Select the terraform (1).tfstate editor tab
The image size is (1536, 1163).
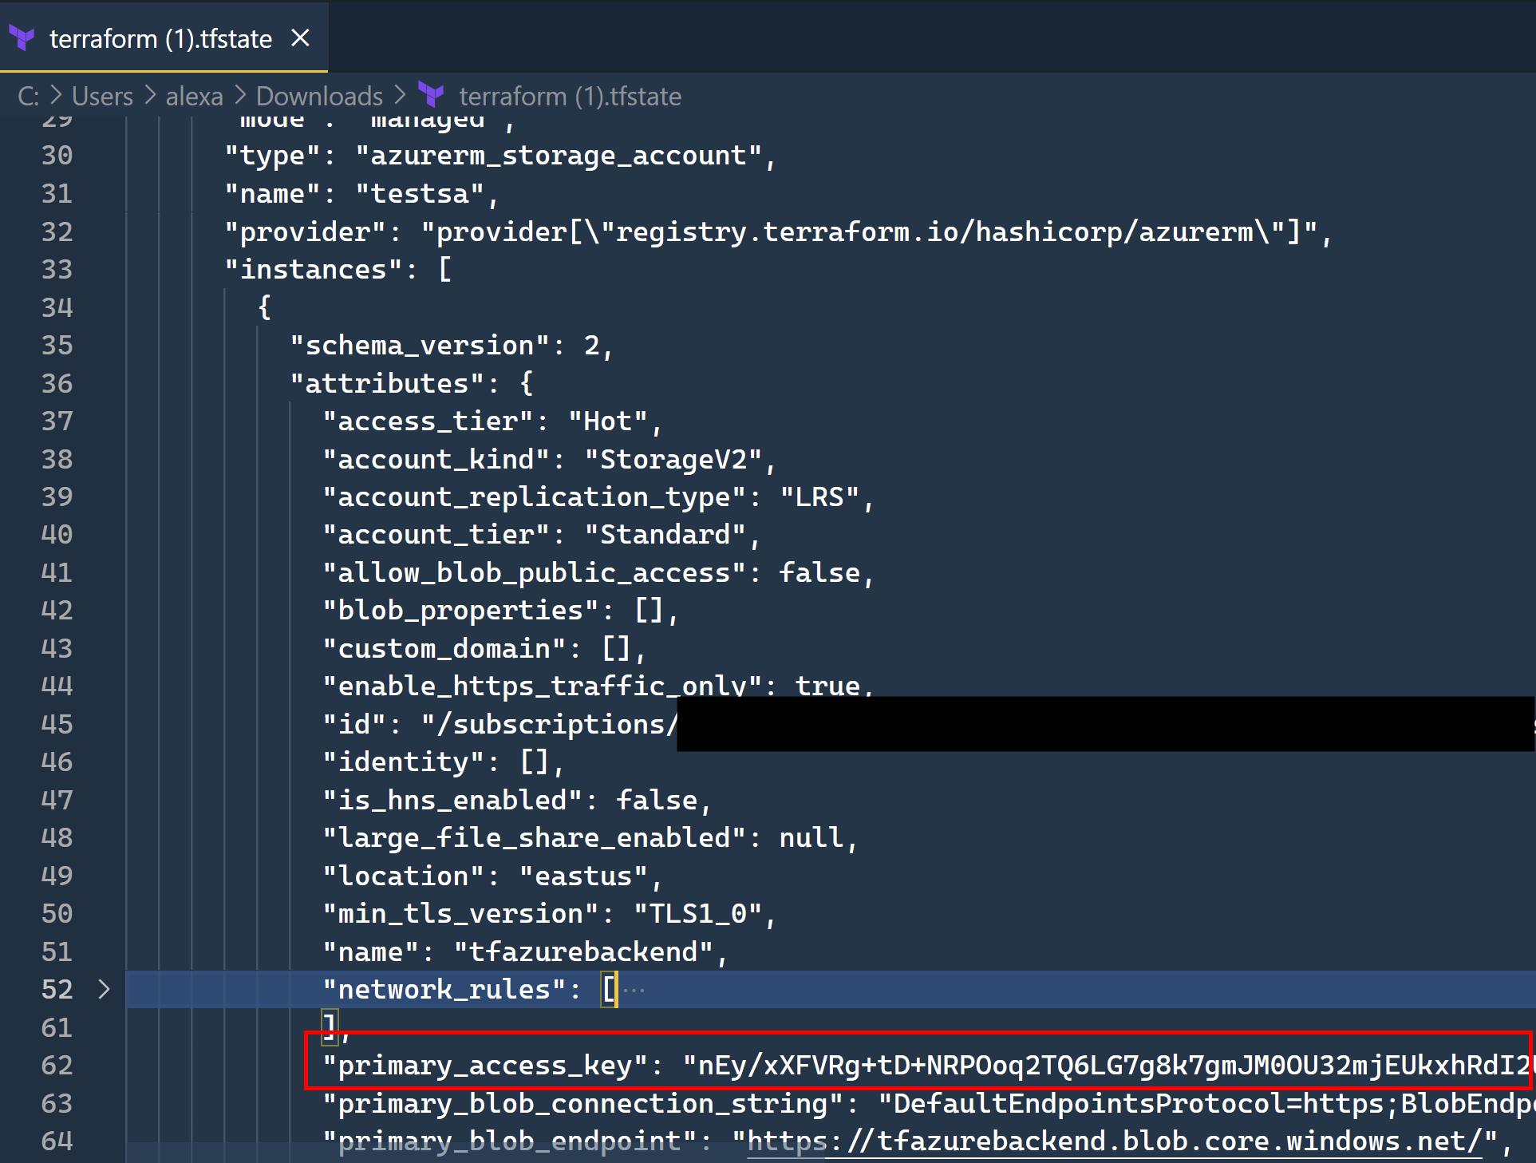pos(160,38)
